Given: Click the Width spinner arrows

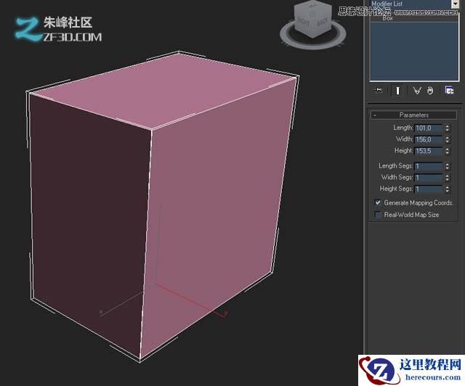Looking at the screenshot, I should [448, 139].
